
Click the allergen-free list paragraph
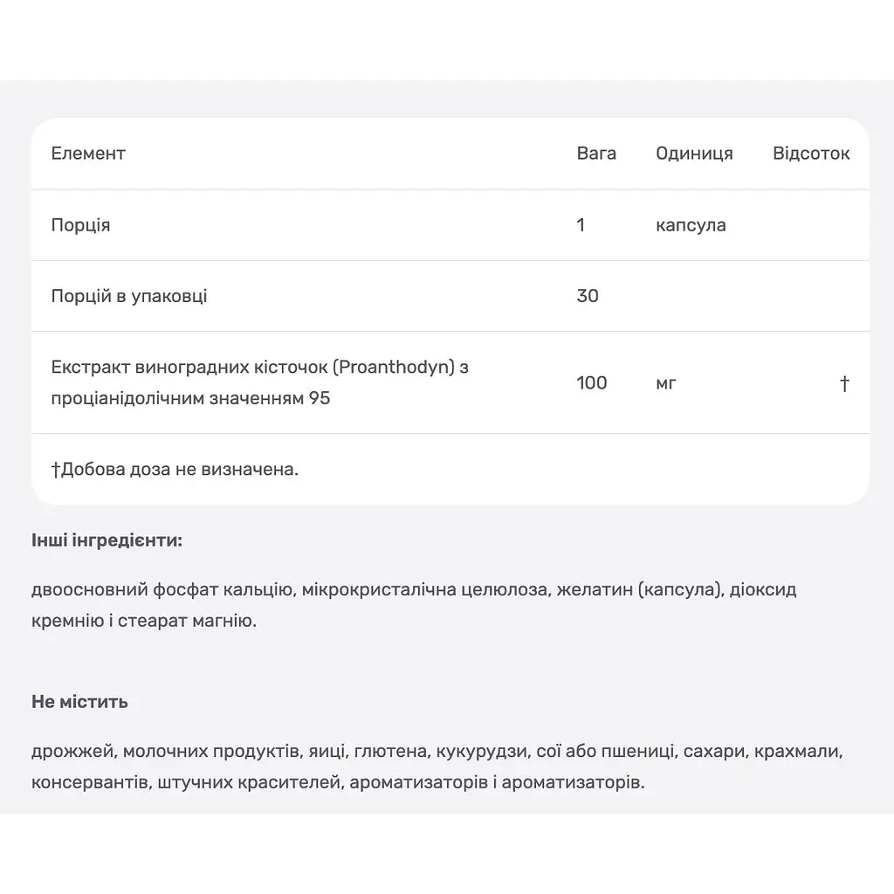click(437, 767)
